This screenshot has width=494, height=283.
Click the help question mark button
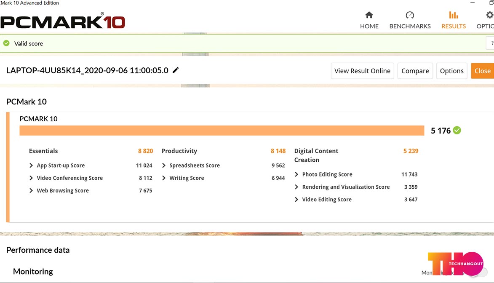(x=491, y=43)
